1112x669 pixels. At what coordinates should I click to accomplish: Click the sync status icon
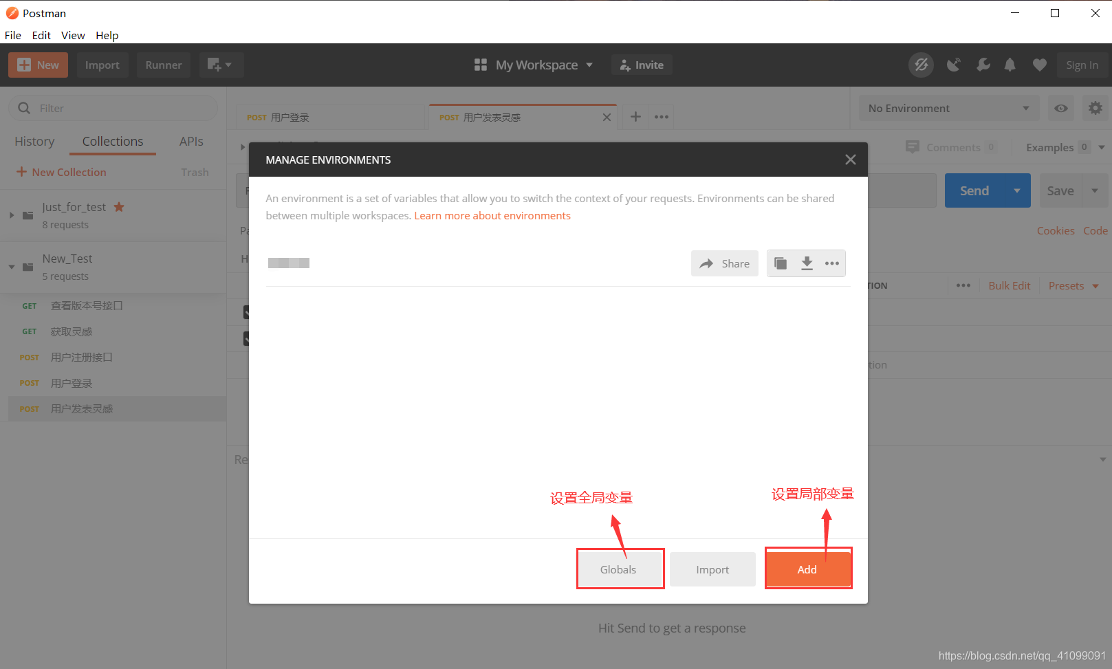tap(921, 65)
